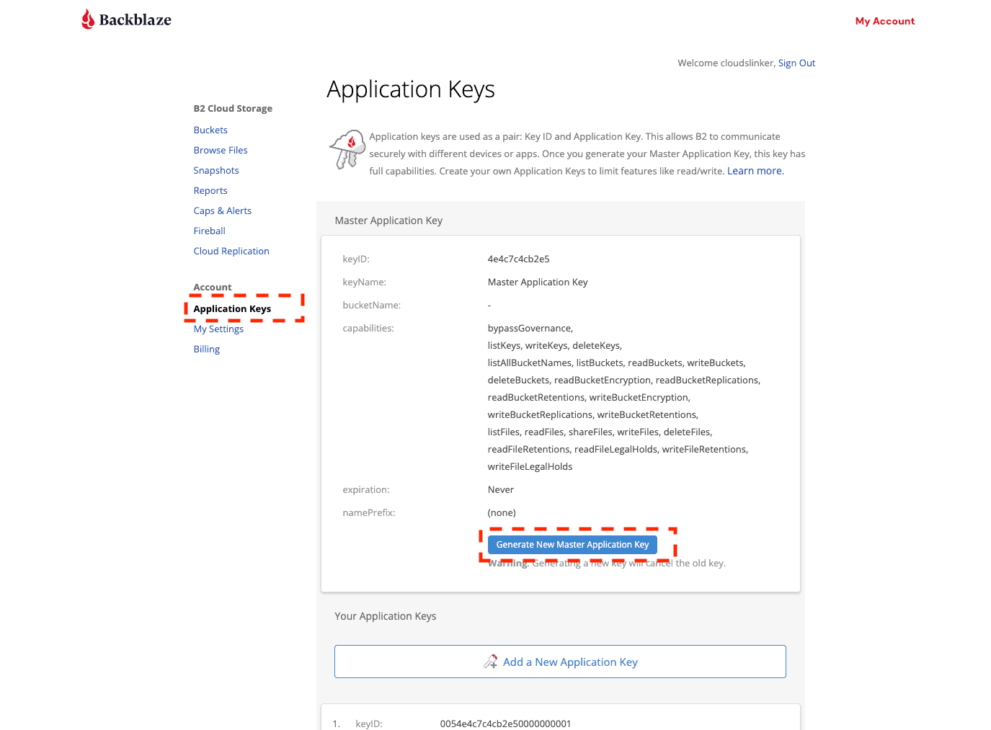This screenshot has height=730, width=991.
Task: Open Snapshots section
Action: pyautogui.click(x=216, y=170)
